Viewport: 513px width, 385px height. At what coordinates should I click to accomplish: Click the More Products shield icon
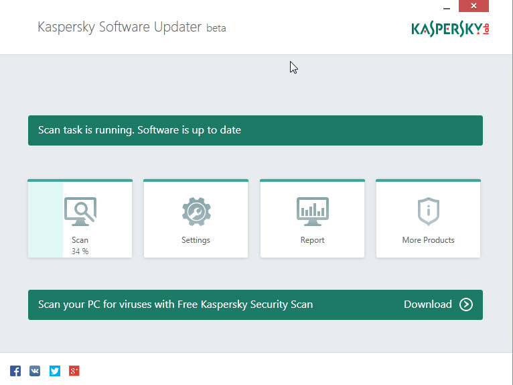[428, 211]
